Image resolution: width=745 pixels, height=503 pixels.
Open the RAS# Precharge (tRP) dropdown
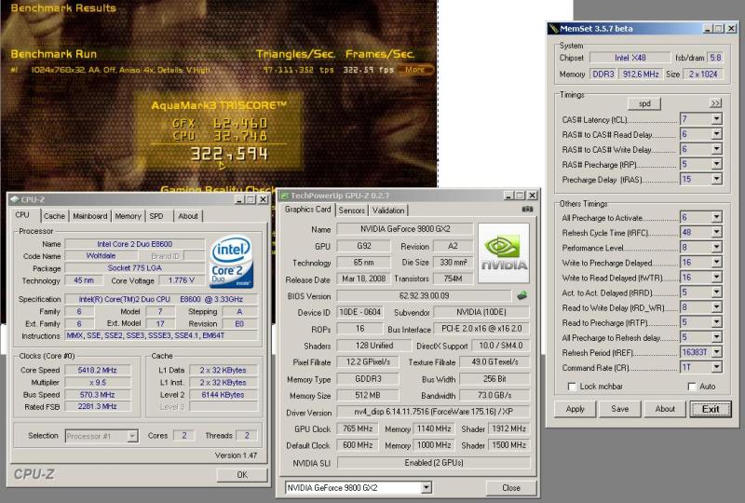click(x=716, y=164)
